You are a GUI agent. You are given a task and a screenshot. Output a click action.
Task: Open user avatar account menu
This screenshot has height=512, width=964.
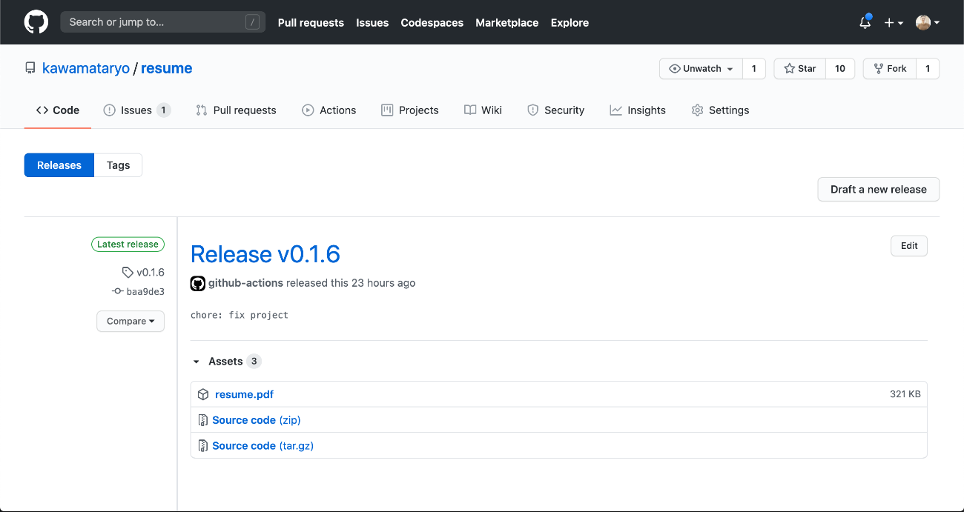pos(928,23)
